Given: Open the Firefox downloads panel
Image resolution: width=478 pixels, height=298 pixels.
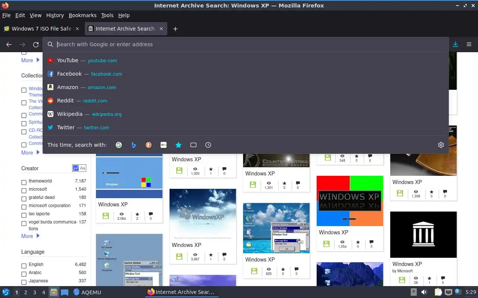Looking at the screenshot, I should [x=455, y=44].
